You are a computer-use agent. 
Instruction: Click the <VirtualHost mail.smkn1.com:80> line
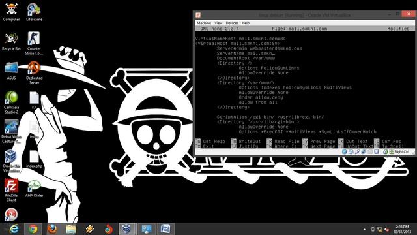[237, 44]
